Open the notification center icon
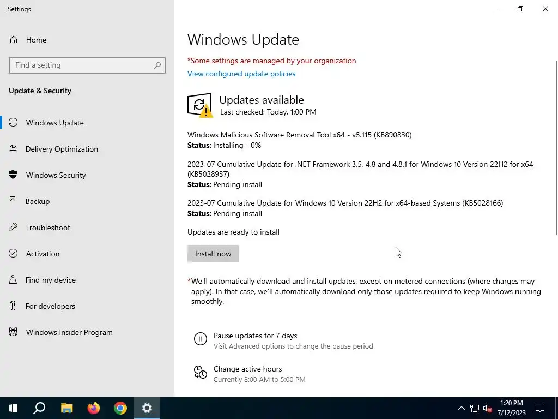This screenshot has height=419, width=558. tap(540, 408)
